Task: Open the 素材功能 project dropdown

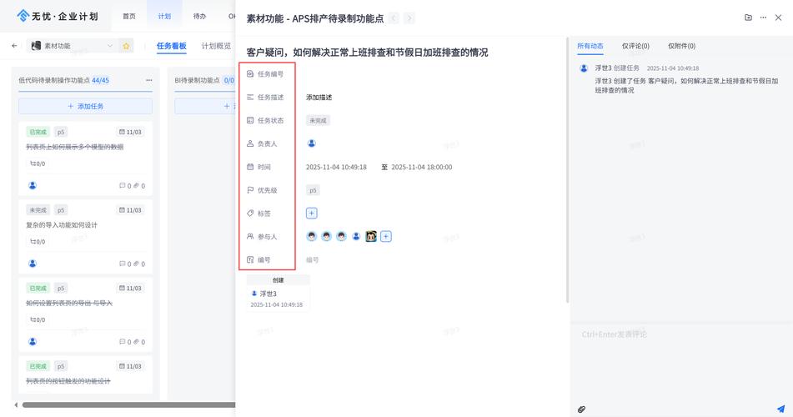Action: [x=73, y=46]
